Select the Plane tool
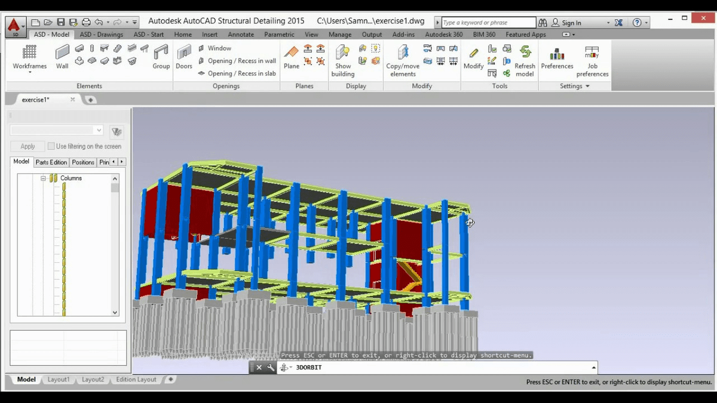 click(x=292, y=57)
